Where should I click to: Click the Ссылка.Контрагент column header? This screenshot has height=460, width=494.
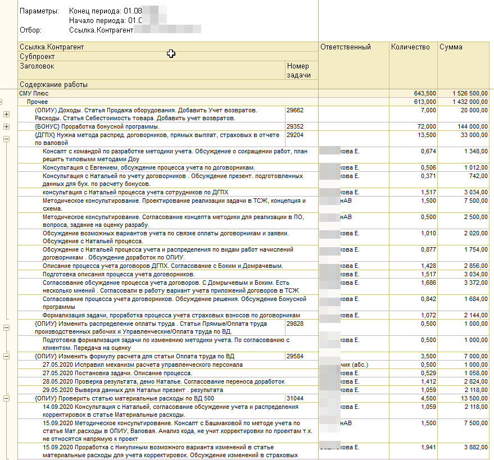[x=168, y=47]
